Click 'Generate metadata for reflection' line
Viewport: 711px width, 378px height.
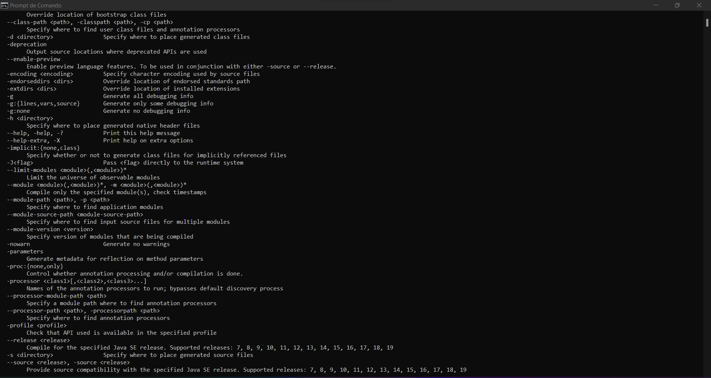tap(115, 259)
